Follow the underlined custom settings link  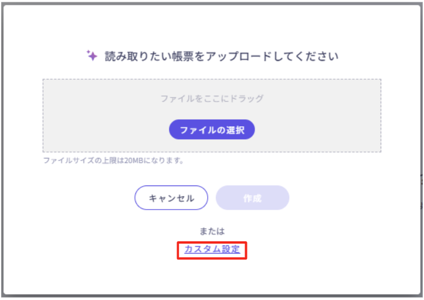click(212, 249)
